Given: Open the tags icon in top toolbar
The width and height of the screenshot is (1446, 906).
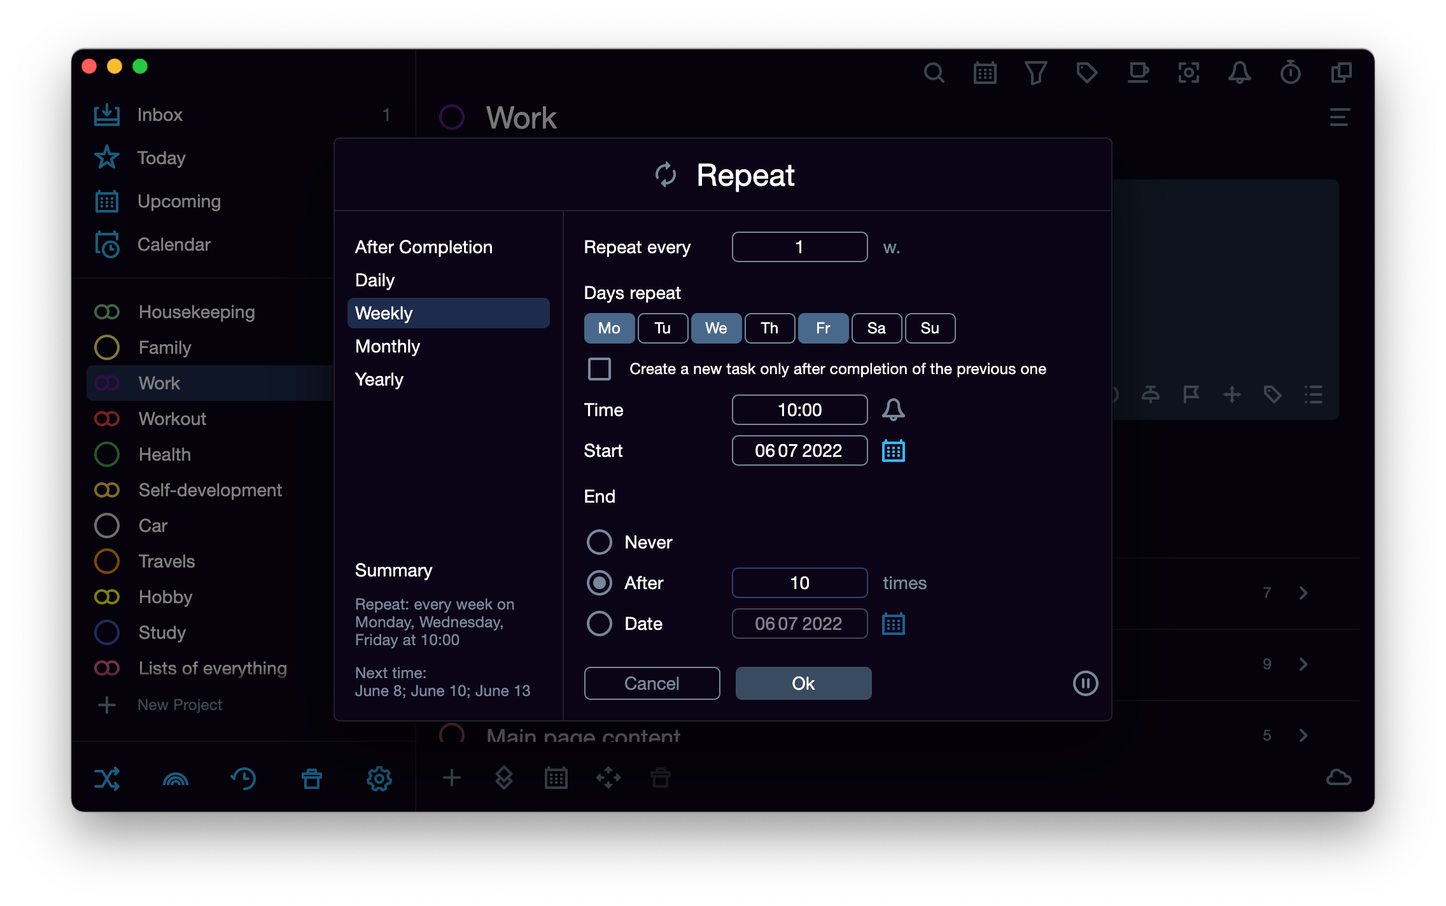Looking at the screenshot, I should pos(1086,73).
